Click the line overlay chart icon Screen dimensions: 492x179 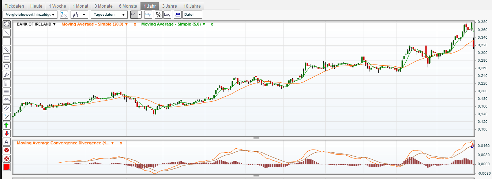tap(148, 15)
